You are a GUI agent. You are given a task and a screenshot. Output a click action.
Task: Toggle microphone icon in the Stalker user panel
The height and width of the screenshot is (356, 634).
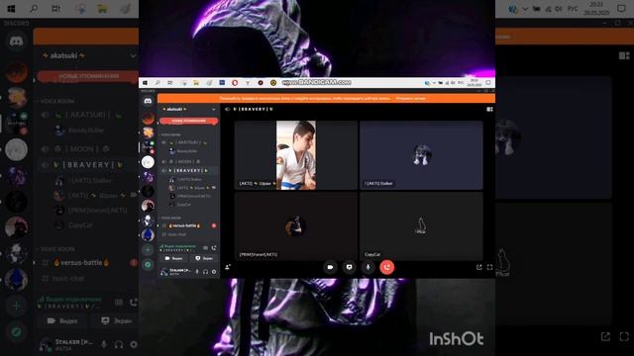click(x=197, y=272)
